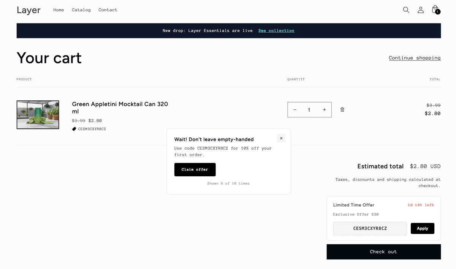
Task: Click the mocktail can product thumbnail
Action: [x=38, y=115]
